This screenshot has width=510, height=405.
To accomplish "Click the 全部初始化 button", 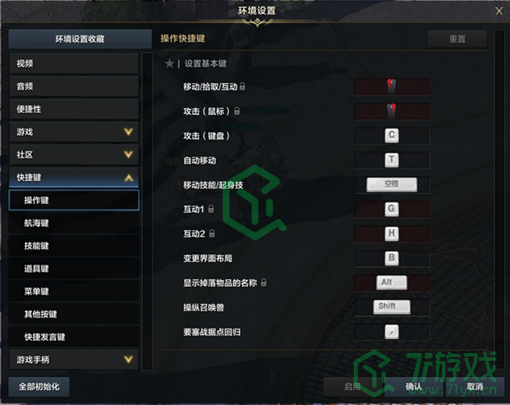I will tap(39, 387).
